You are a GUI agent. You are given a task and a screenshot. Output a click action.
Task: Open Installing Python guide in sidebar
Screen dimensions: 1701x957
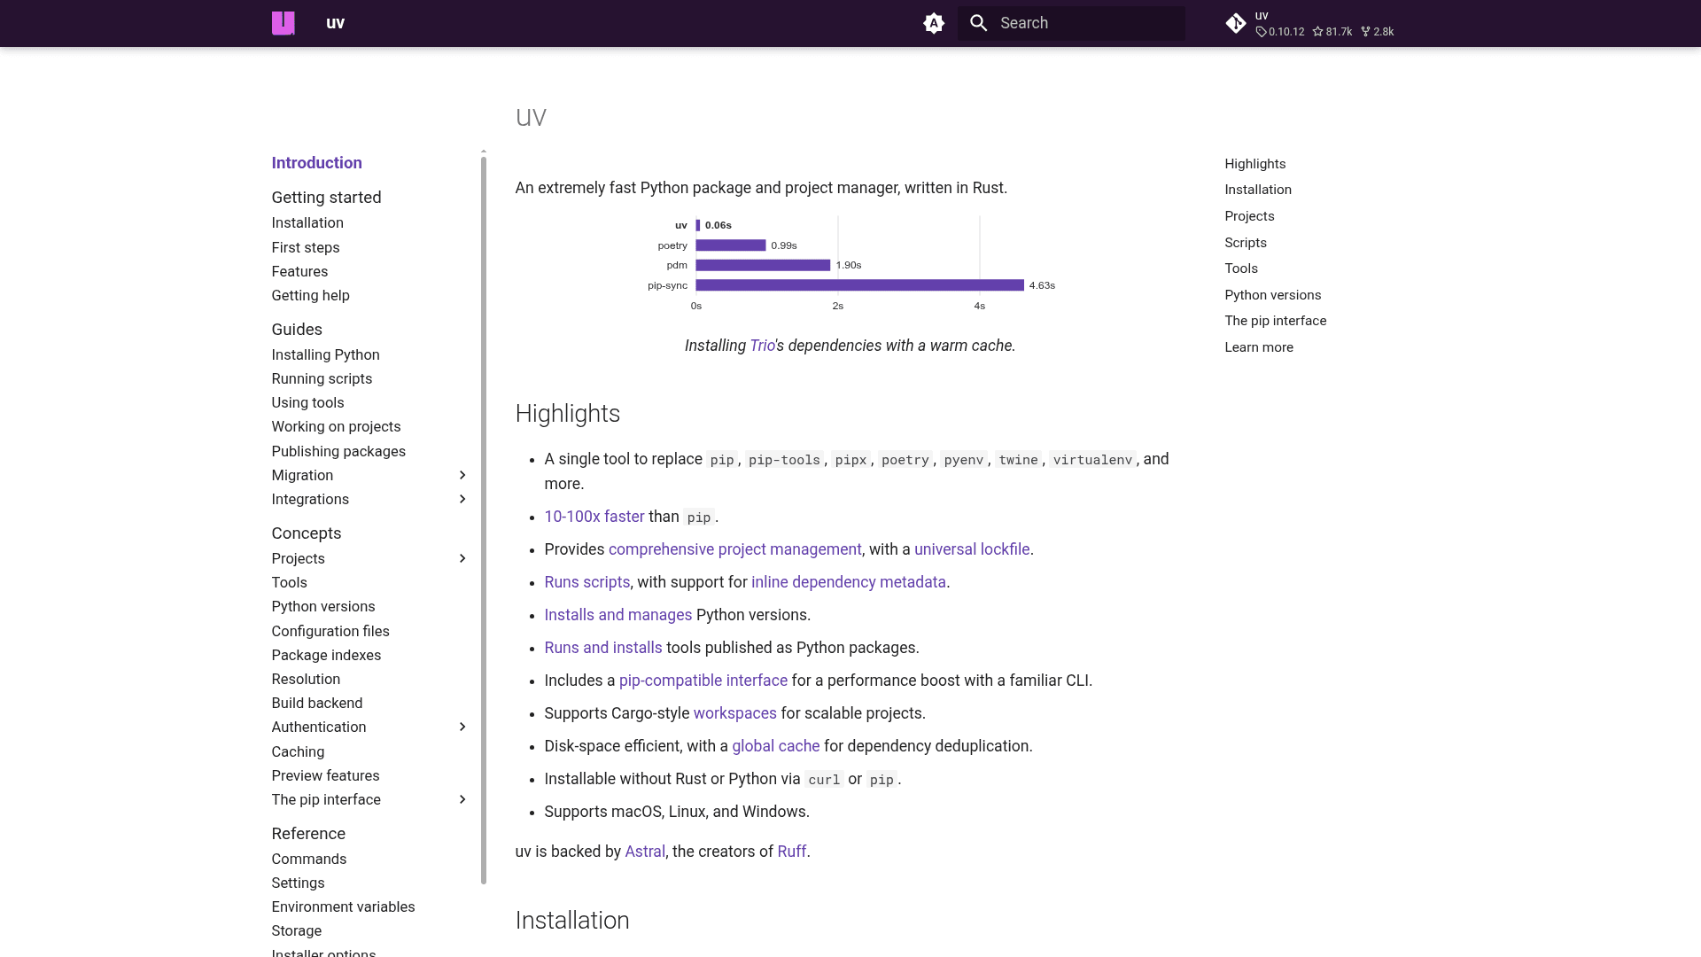coord(325,354)
